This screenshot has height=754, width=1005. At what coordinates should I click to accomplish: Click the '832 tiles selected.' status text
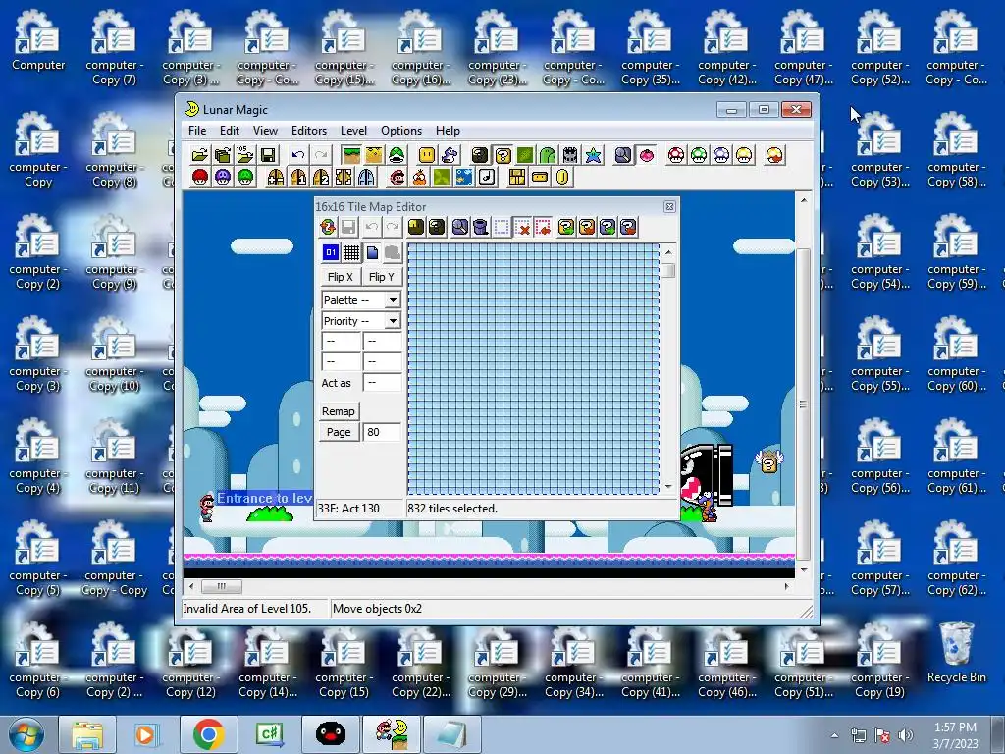coord(452,509)
